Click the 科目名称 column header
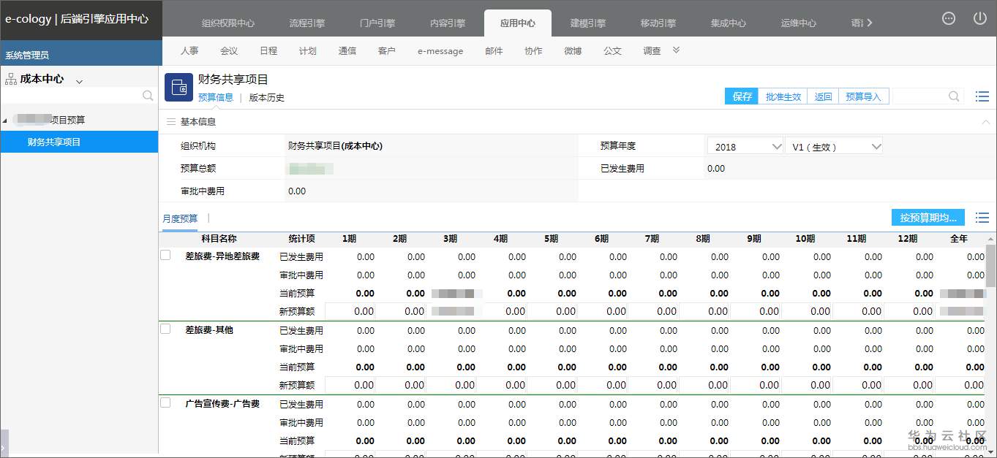 [219, 239]
